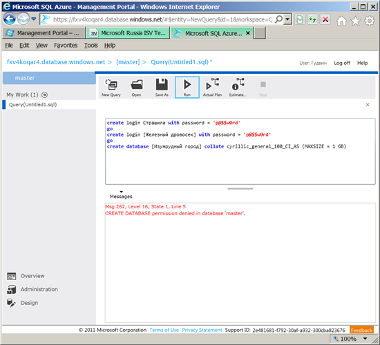Open a new blank browser tab

coord(260,33)
